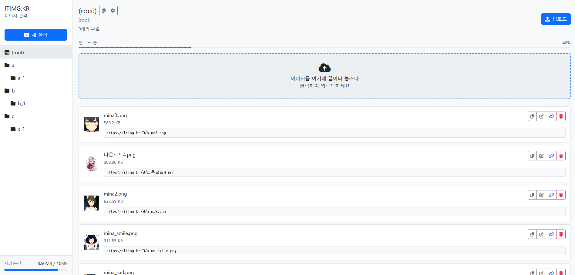The height and width of the screenshot is (275, 575).
Task: Copy link icon for mina3.png
Action: point(551,116)
